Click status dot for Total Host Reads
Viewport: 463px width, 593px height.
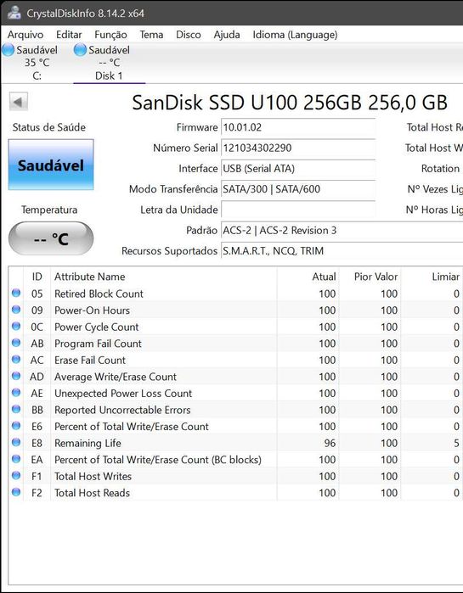pyautogui.click(x=16, y=492)
